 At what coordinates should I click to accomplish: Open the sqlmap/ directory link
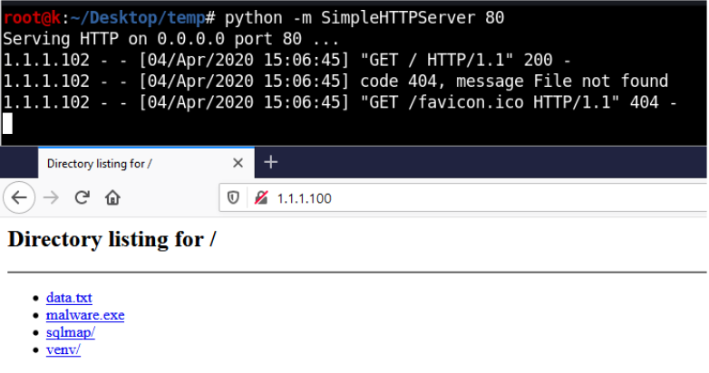71,332
